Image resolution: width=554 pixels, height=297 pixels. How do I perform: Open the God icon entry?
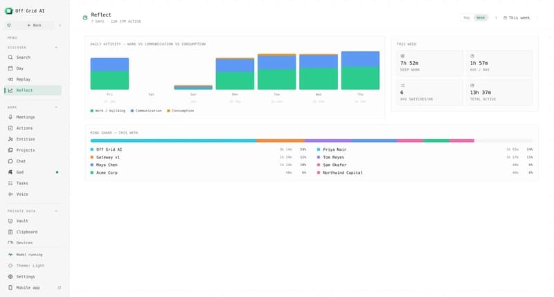(x=10, y=172)
